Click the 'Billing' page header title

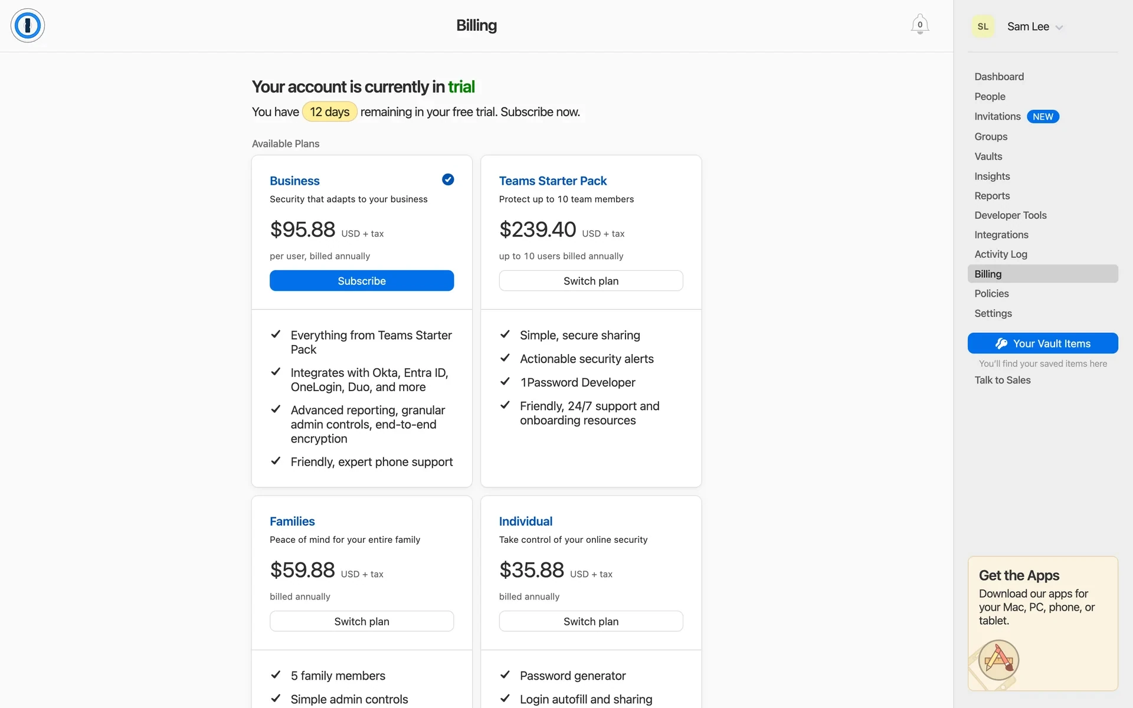[x=476, y=25]
